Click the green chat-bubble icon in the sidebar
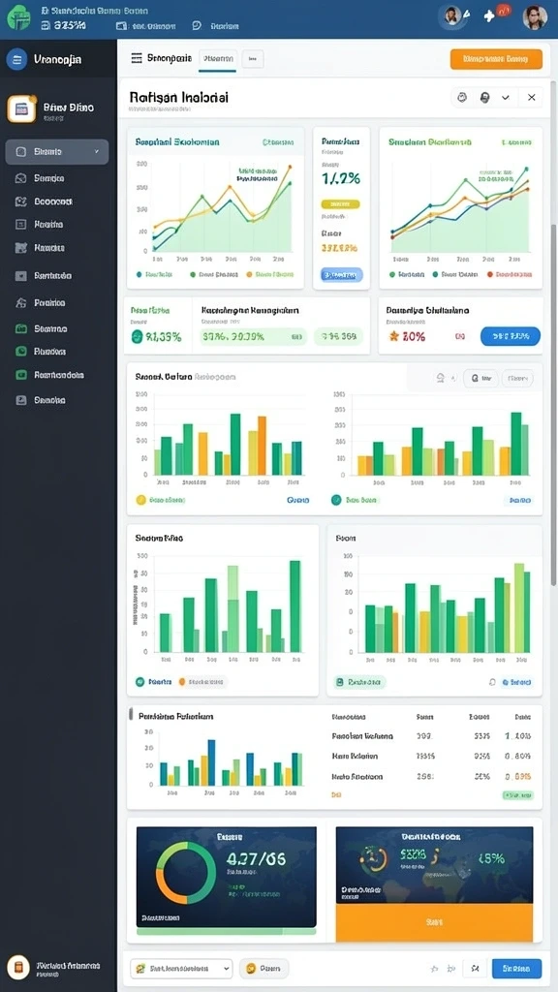The height and width of the screenshot is (992, 558). [x=21, y=351]
